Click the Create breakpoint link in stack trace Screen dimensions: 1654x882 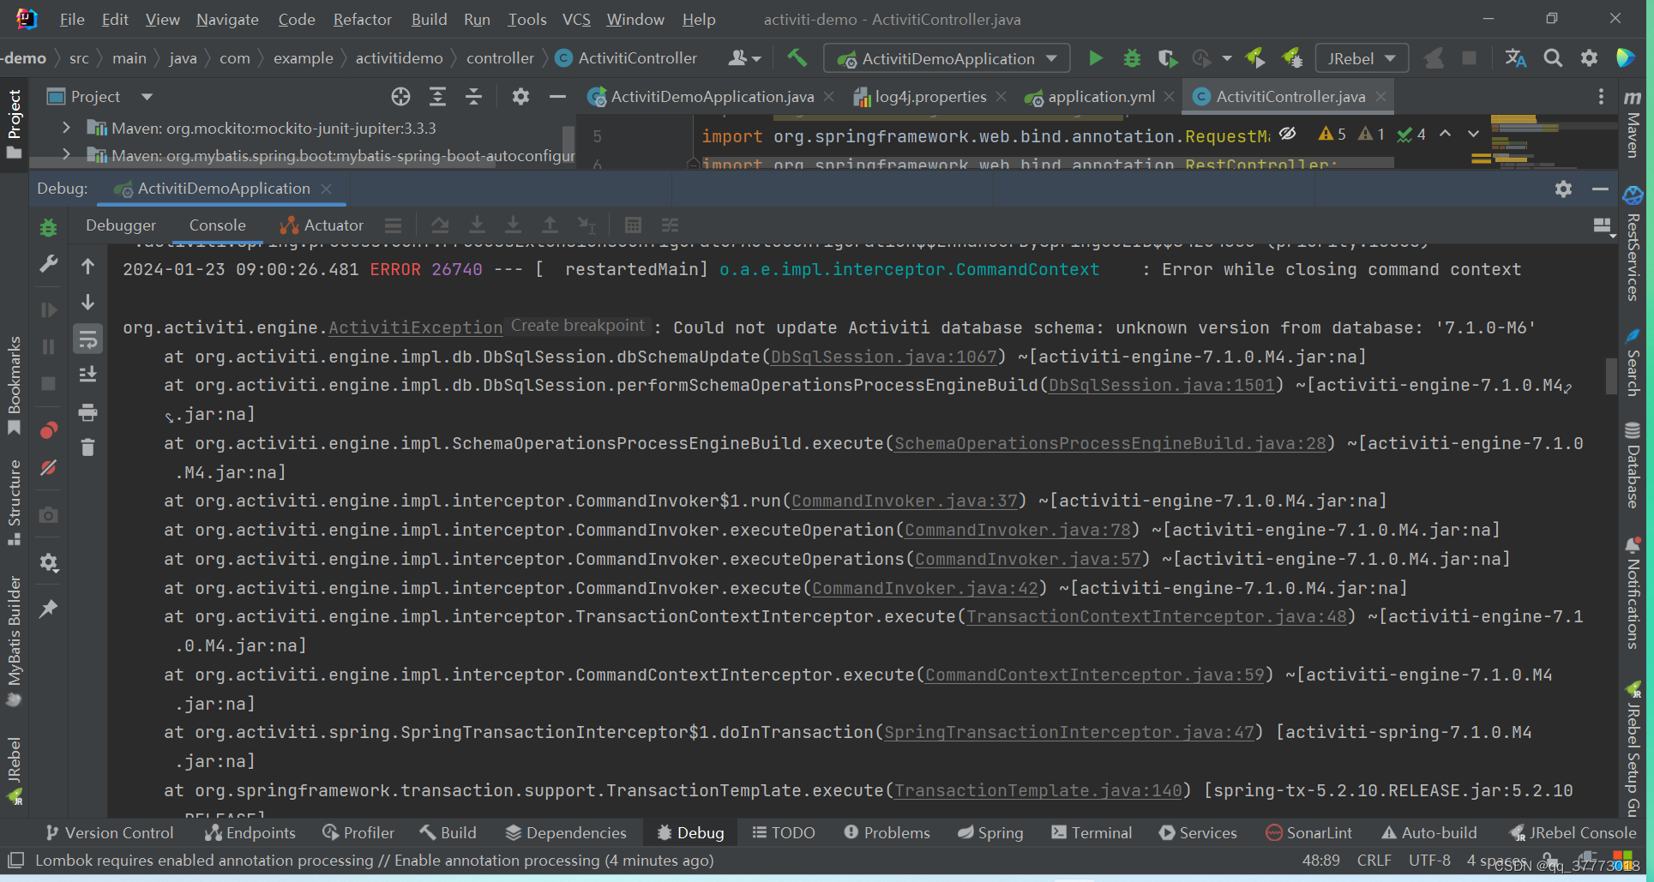[577, 326]
